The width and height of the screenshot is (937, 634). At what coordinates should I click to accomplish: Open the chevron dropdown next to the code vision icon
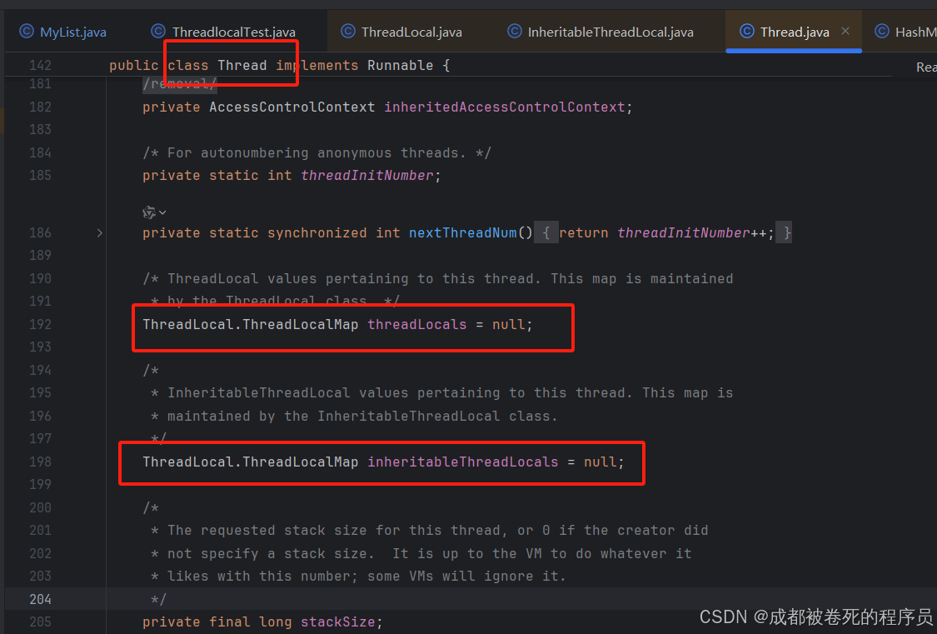pos(162,212)
